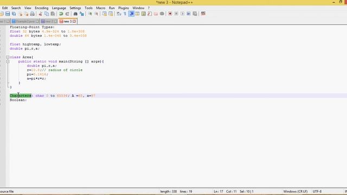Open the Window menu
This screenshot has width=347, height=195.
(138, 8)
